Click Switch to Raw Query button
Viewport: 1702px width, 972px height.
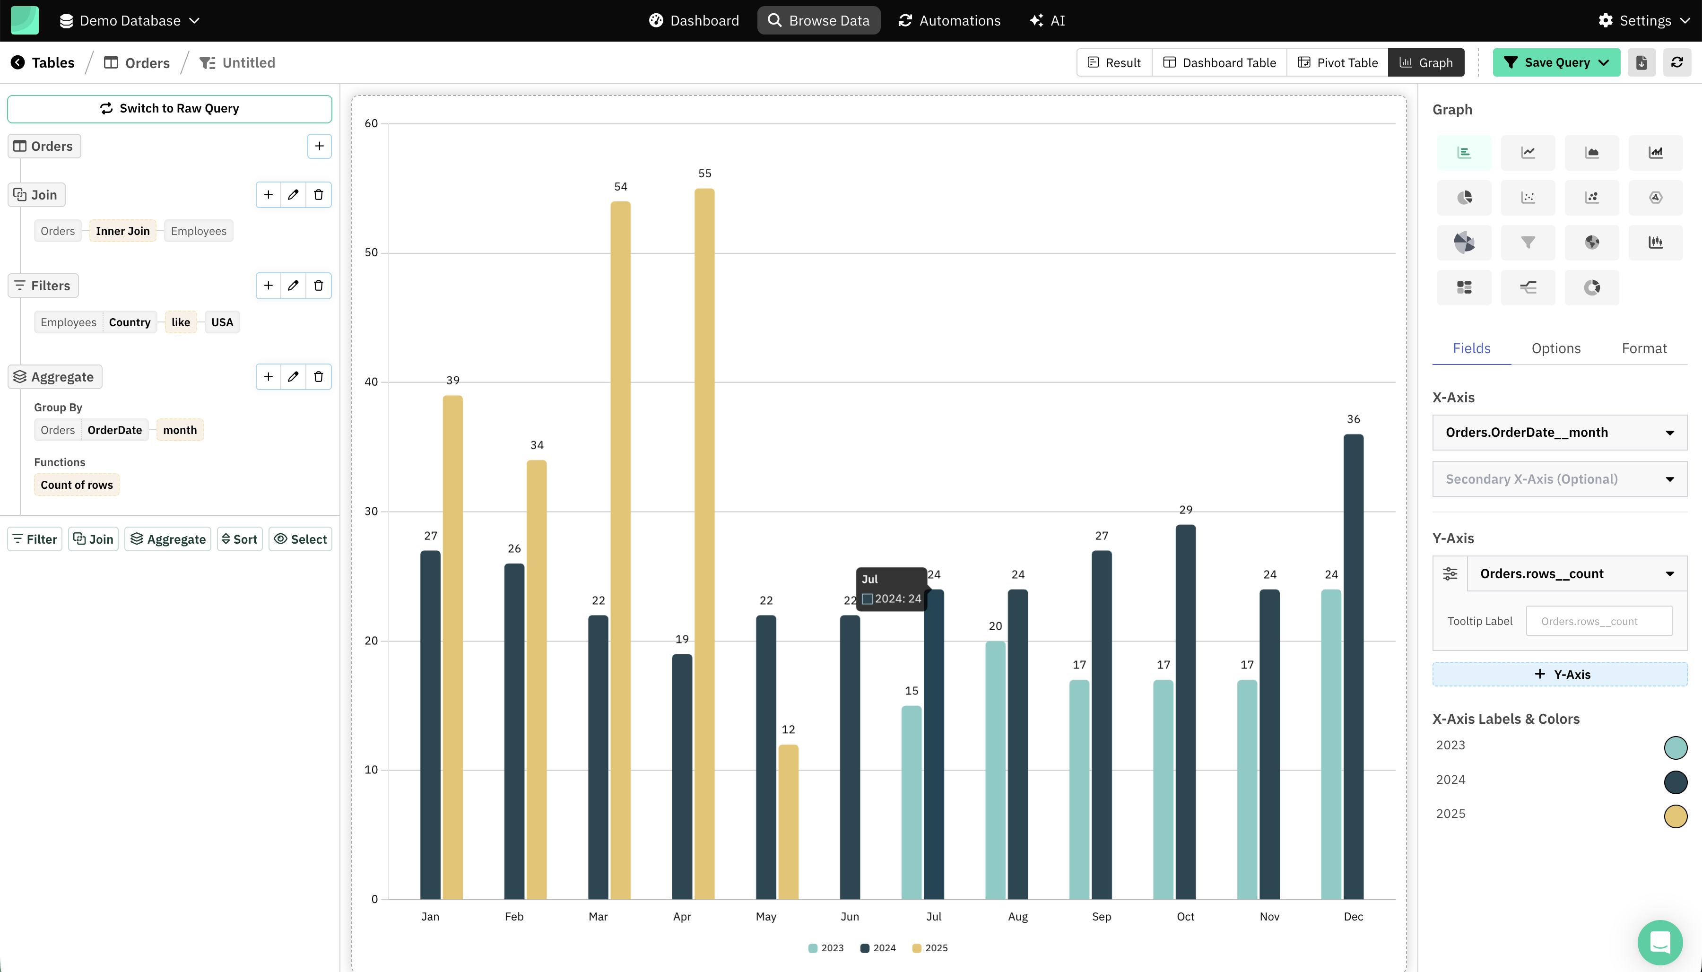tap(170, 109)
